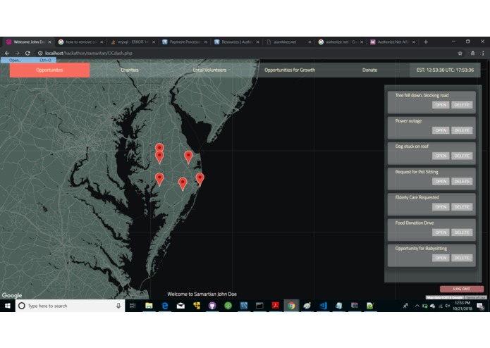Open the Elderly Care Requested entry

pos(441,207)
